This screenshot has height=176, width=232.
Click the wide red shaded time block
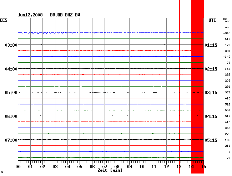pyautogui.click(x=197, y=87)
